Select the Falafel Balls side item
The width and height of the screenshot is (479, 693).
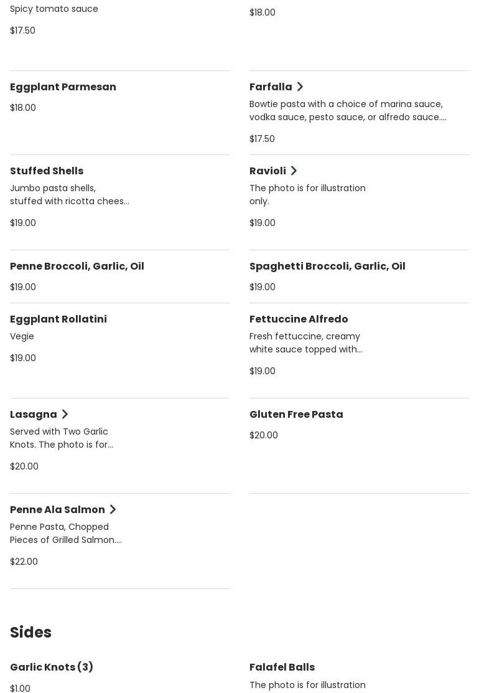[x=282, y=667]
